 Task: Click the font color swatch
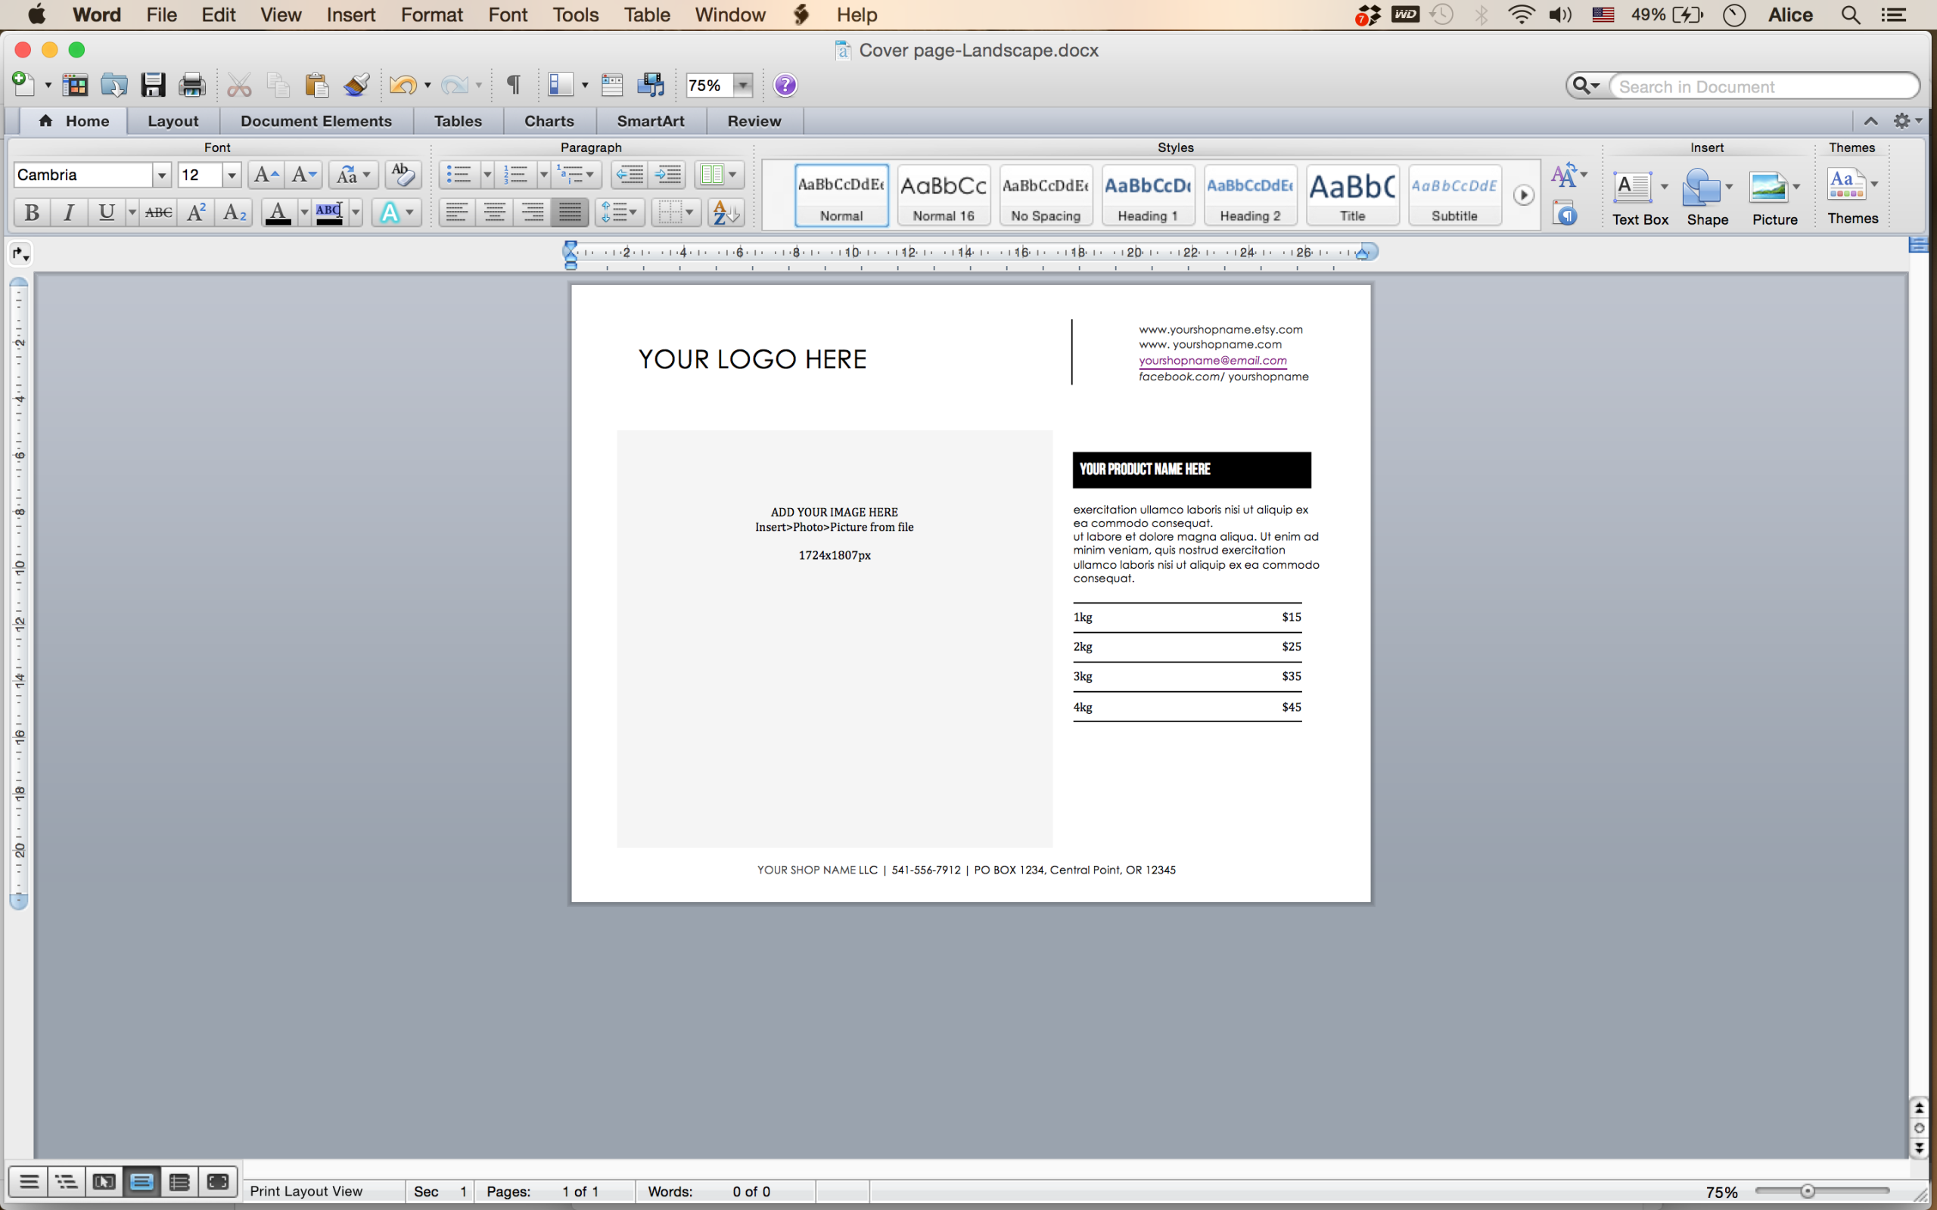[x=278, y=213]
